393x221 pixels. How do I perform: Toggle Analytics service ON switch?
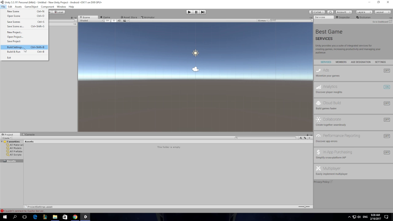[x=387, y=87]
